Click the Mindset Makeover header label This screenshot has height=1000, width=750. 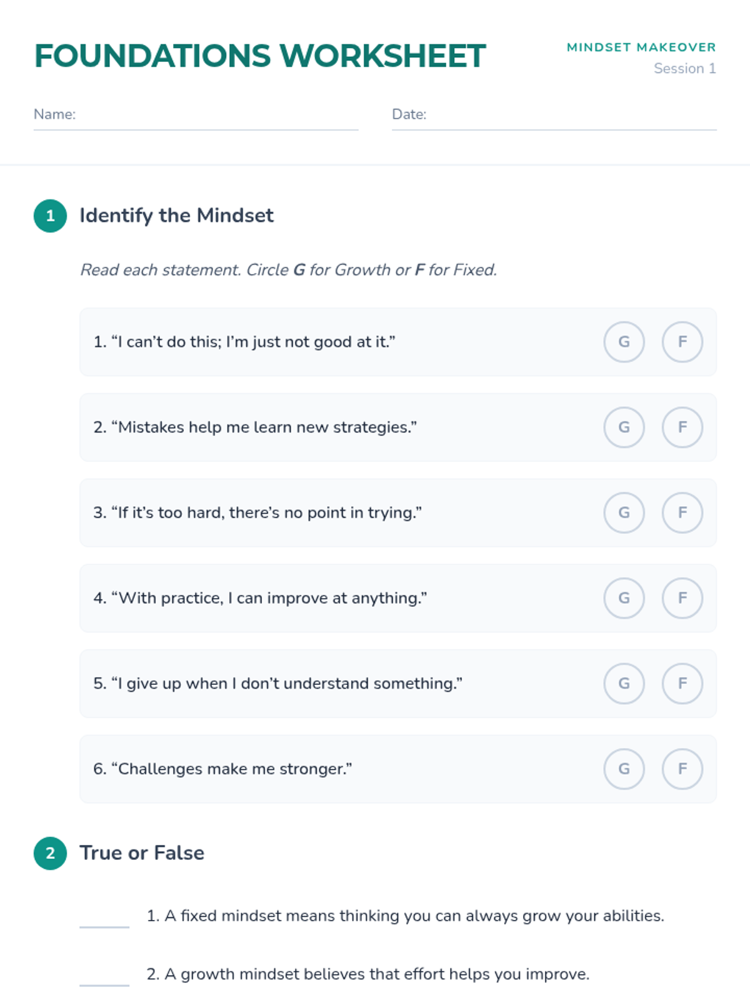coord(641,47)
